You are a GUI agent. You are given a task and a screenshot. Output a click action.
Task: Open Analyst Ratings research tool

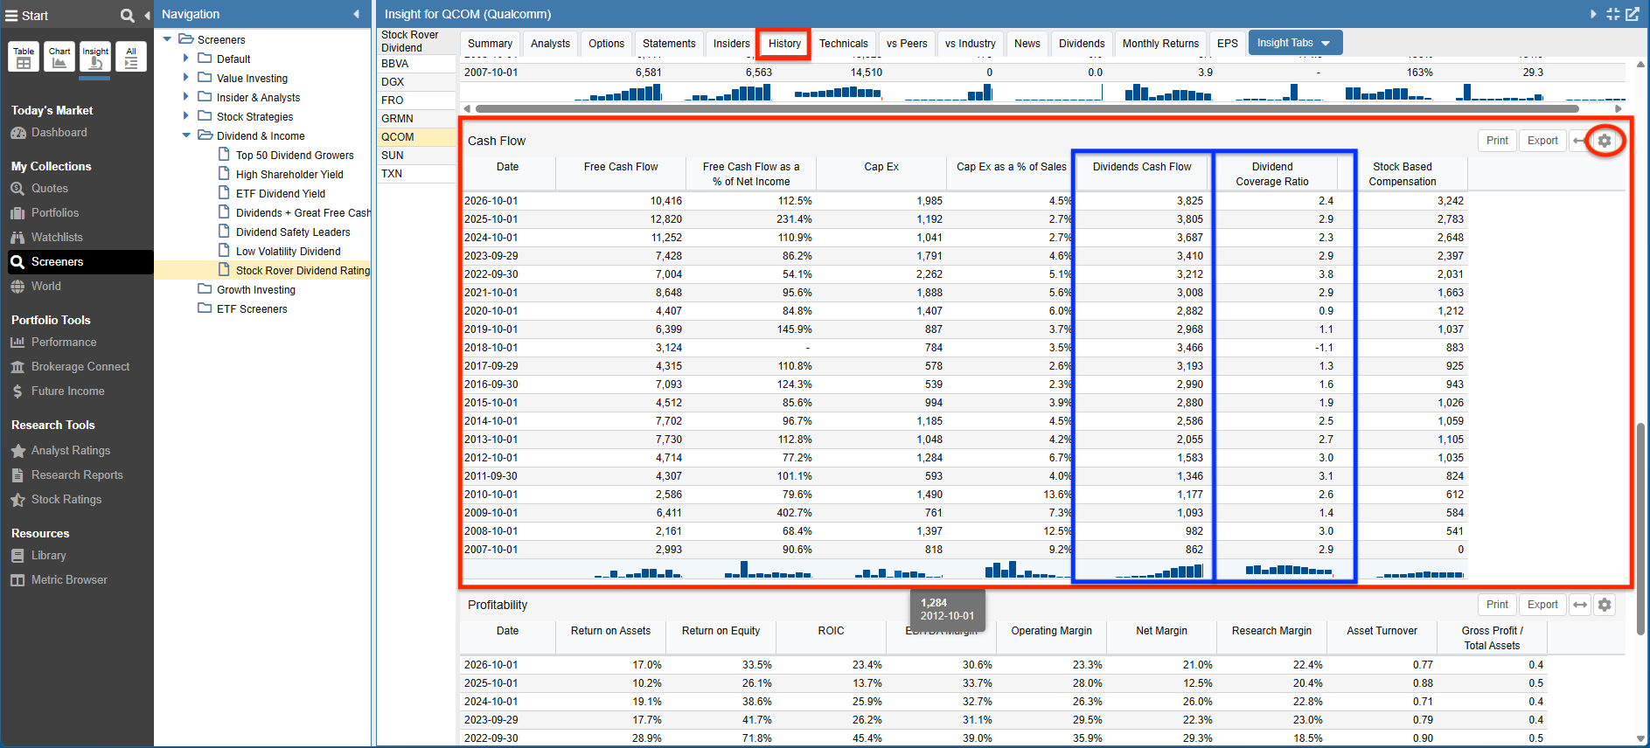tap(71, 451)
